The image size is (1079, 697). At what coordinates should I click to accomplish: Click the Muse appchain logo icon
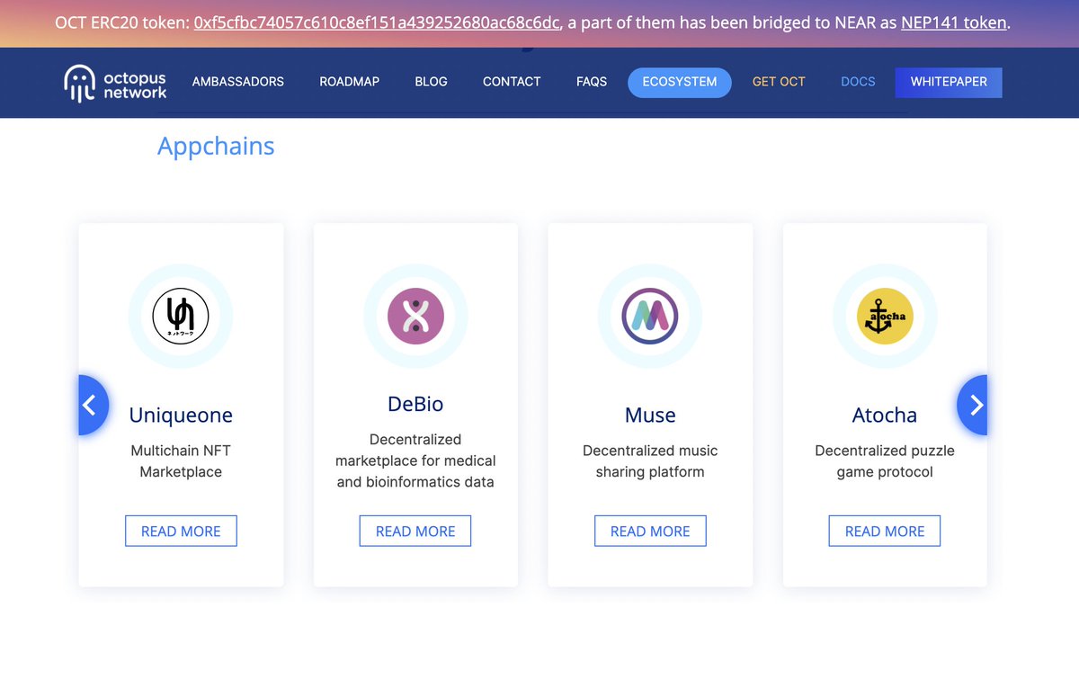coord(650,316)
